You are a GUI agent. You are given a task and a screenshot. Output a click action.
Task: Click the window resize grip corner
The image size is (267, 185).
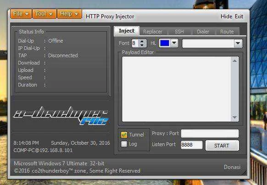pyautogui.click(x=244, y=173)
